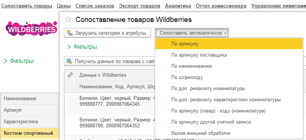306x140 pixels.
Task: Click Наименование, Код, Артикул column subheader
Action: click(x=116, y=87)
